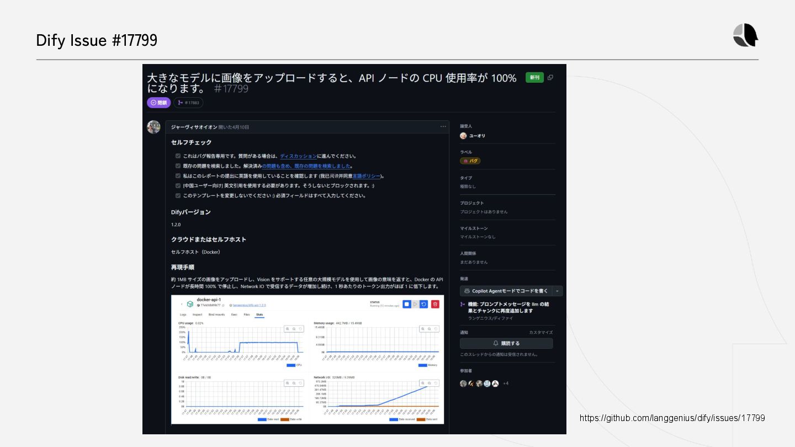795x447 pixels.
Task: Zoom in on the Network I/O chart
Action: (422, 383)
